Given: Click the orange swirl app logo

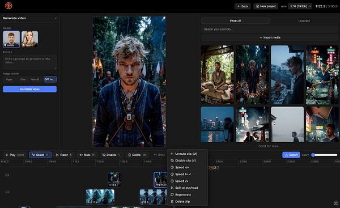Looking at the screenshot, I should [8, 6].
